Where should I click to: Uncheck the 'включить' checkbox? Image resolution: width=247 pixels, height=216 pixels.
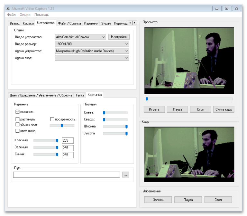tap(18, 112)
